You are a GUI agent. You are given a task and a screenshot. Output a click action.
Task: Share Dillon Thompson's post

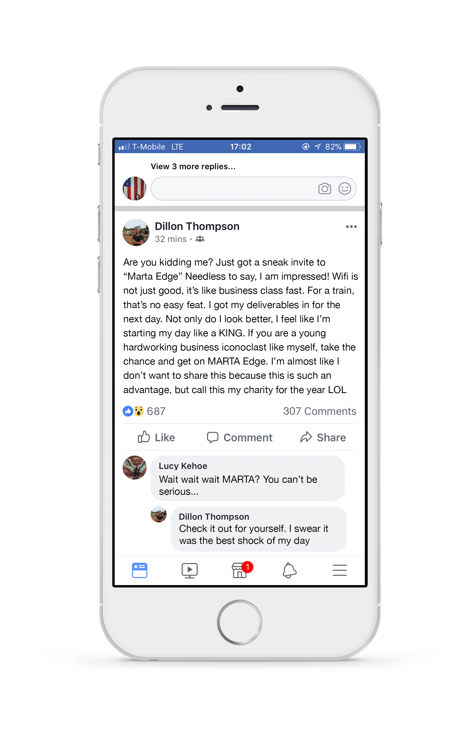point(323,437)
